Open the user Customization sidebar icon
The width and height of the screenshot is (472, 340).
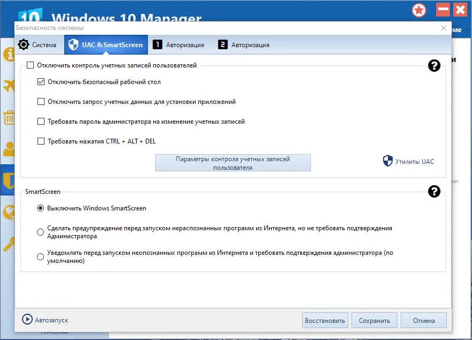pos(9,149)
